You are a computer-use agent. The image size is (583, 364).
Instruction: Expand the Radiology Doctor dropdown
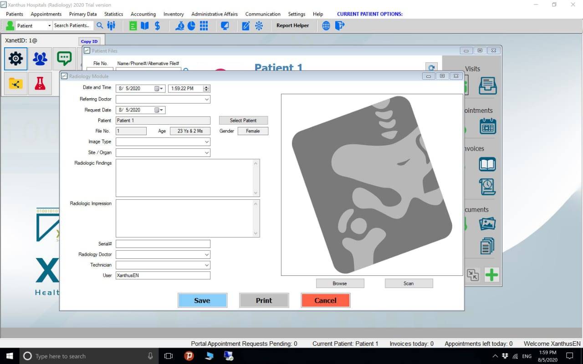tap(207, 255)
